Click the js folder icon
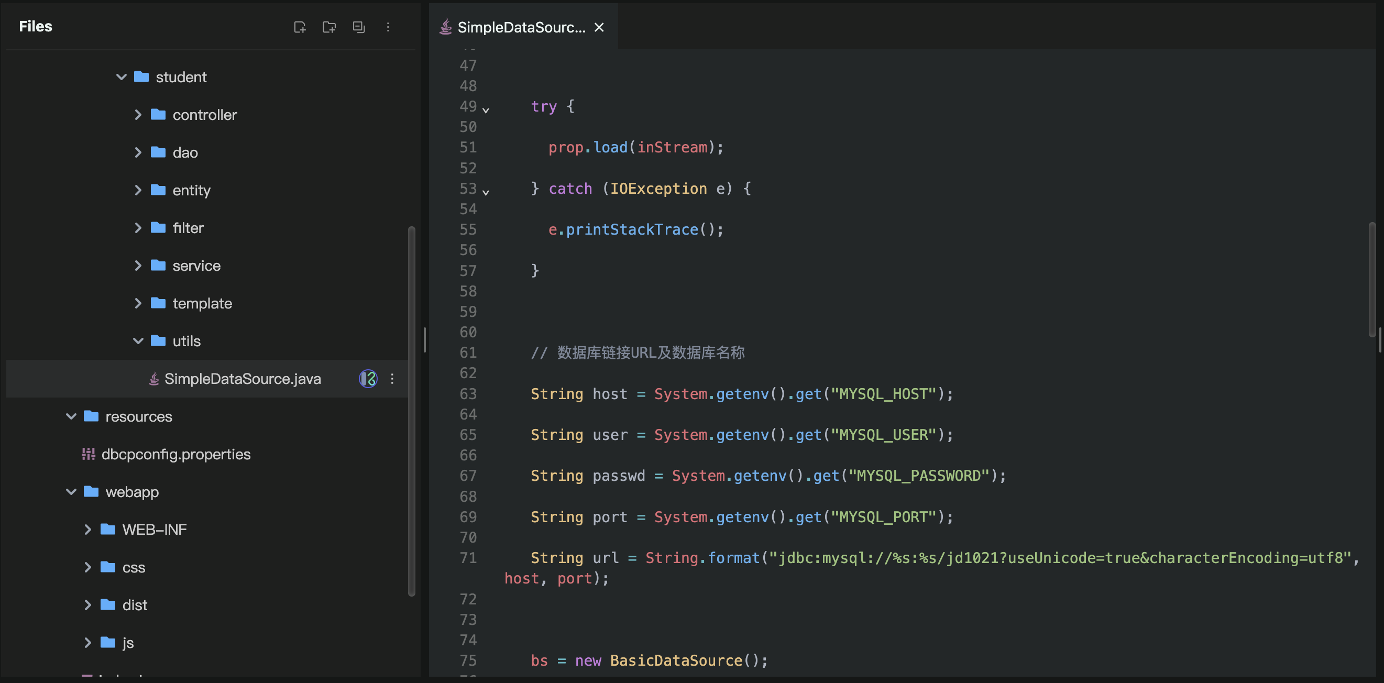1384x683 pixels. click(x=107, y=642)
